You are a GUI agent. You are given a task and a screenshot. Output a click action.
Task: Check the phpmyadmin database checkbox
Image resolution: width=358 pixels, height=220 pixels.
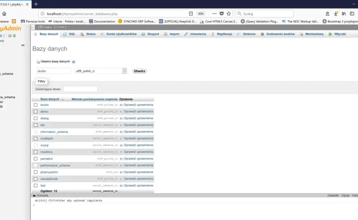click(x=36, y=172)
